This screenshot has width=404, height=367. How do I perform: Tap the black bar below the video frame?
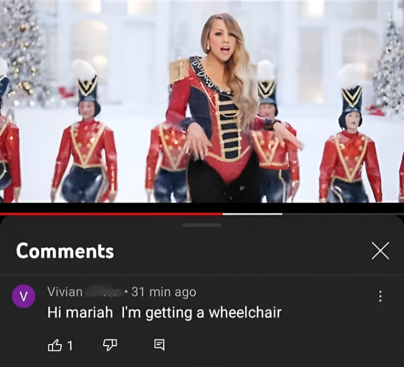point(202,207)
